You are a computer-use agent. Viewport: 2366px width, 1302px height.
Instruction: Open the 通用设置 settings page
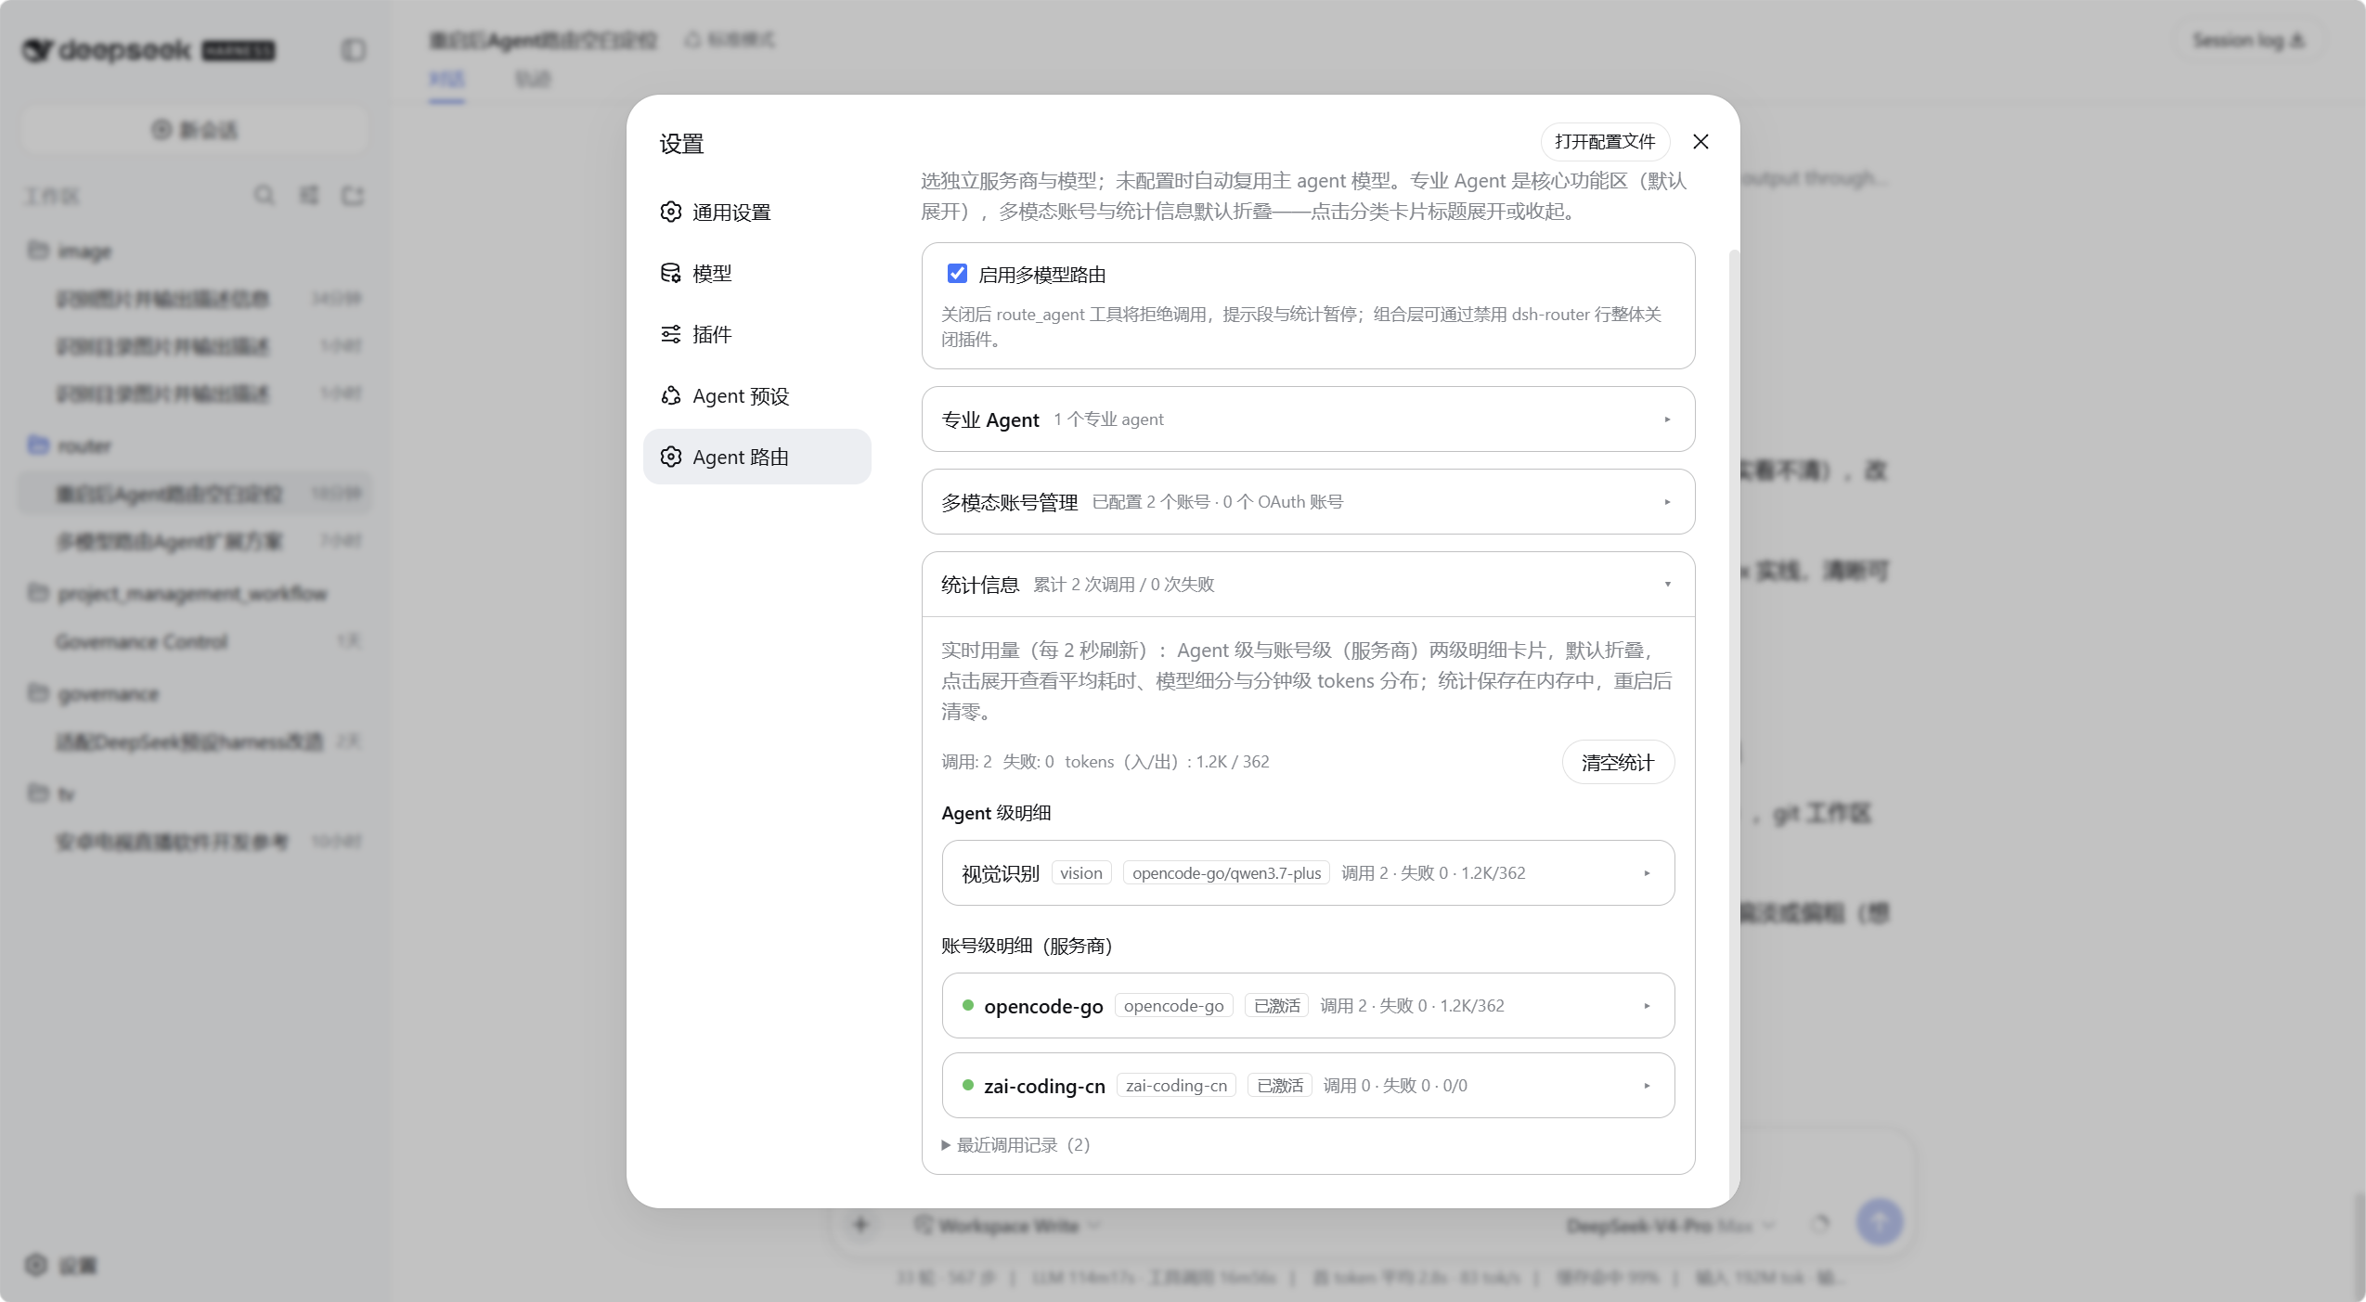point(756,212)
